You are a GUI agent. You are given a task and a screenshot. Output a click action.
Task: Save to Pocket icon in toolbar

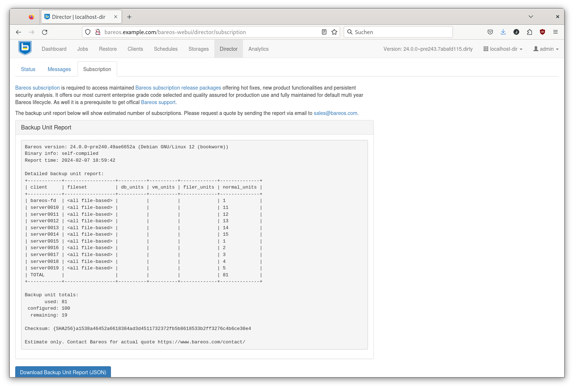pyautogui.click(x=490, y=32)
